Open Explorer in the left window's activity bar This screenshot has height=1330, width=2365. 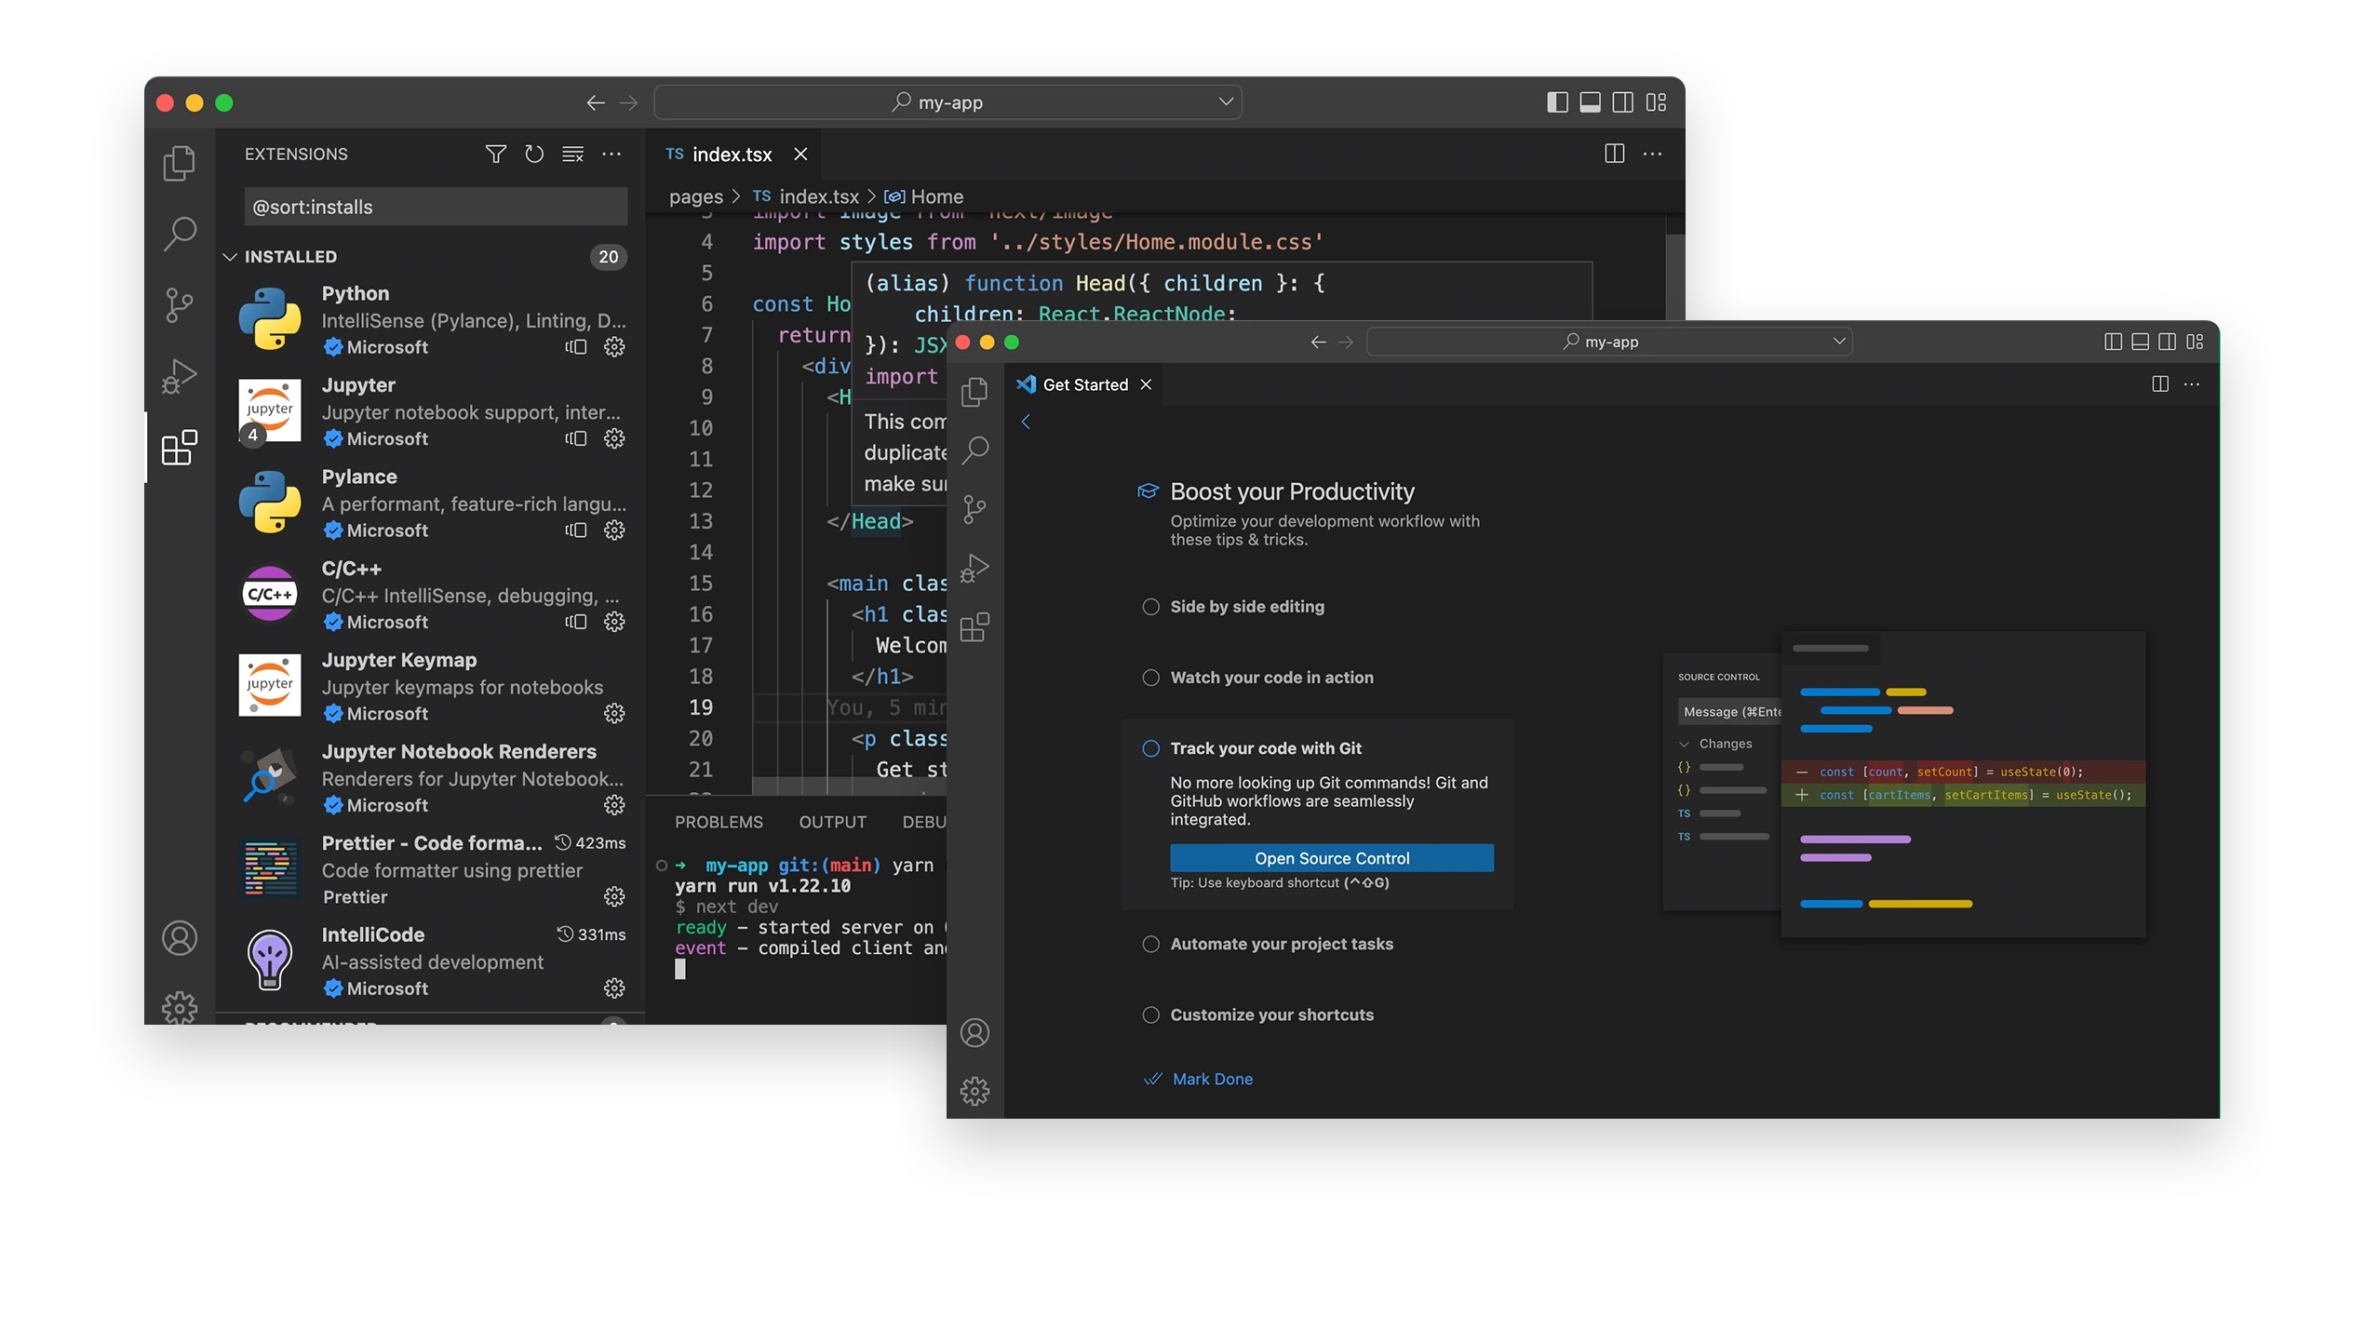[x=179, y=163]
